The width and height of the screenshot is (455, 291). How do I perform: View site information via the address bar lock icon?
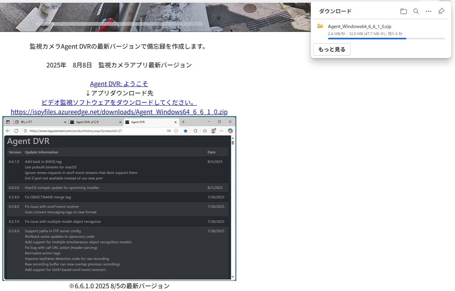25,131
